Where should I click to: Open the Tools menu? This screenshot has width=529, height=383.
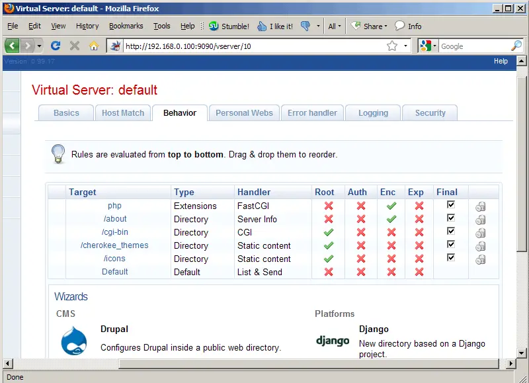coord(162,26)
